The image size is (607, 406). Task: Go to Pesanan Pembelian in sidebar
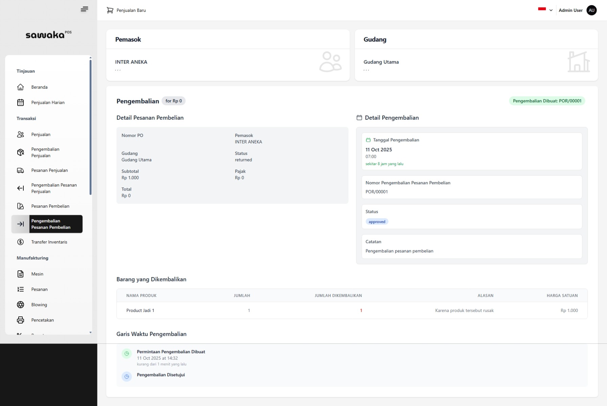pos(50,206)
